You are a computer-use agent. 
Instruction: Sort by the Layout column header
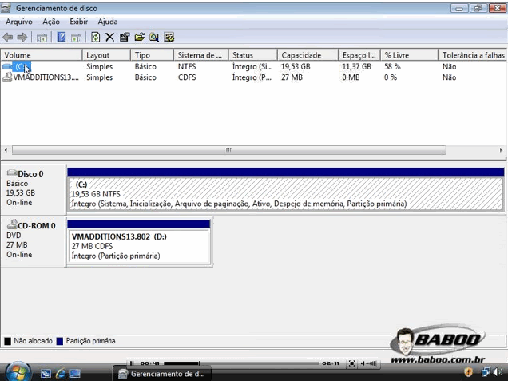[x=106, y=55]
